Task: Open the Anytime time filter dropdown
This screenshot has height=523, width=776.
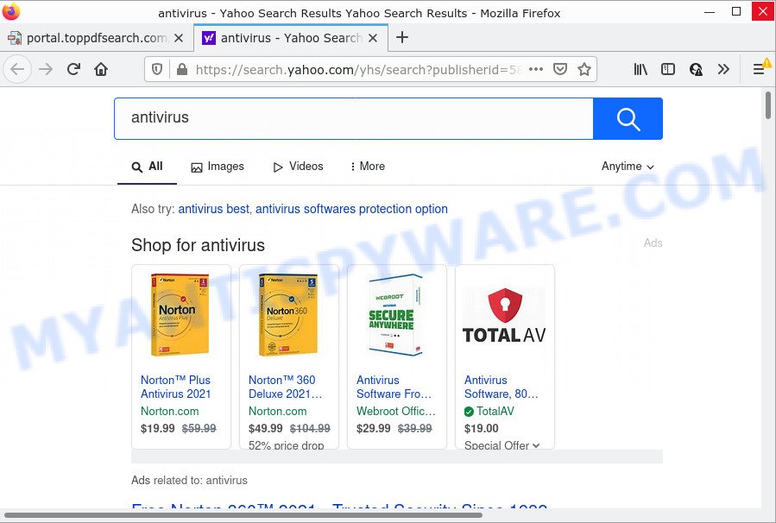Action: click(628, 167)
